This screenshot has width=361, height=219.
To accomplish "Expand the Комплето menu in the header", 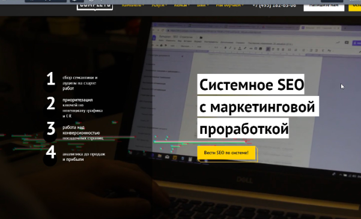I will tap(133, 5).
